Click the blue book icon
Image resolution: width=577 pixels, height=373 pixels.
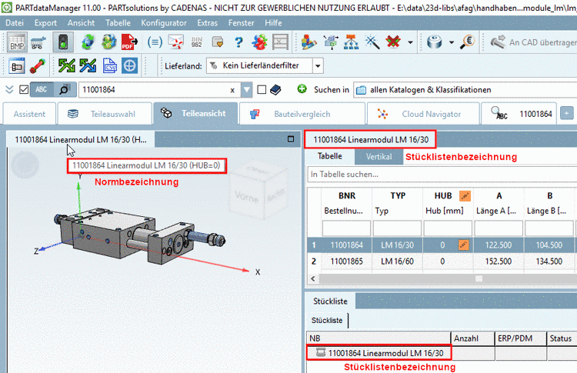[x=275, y=90]
